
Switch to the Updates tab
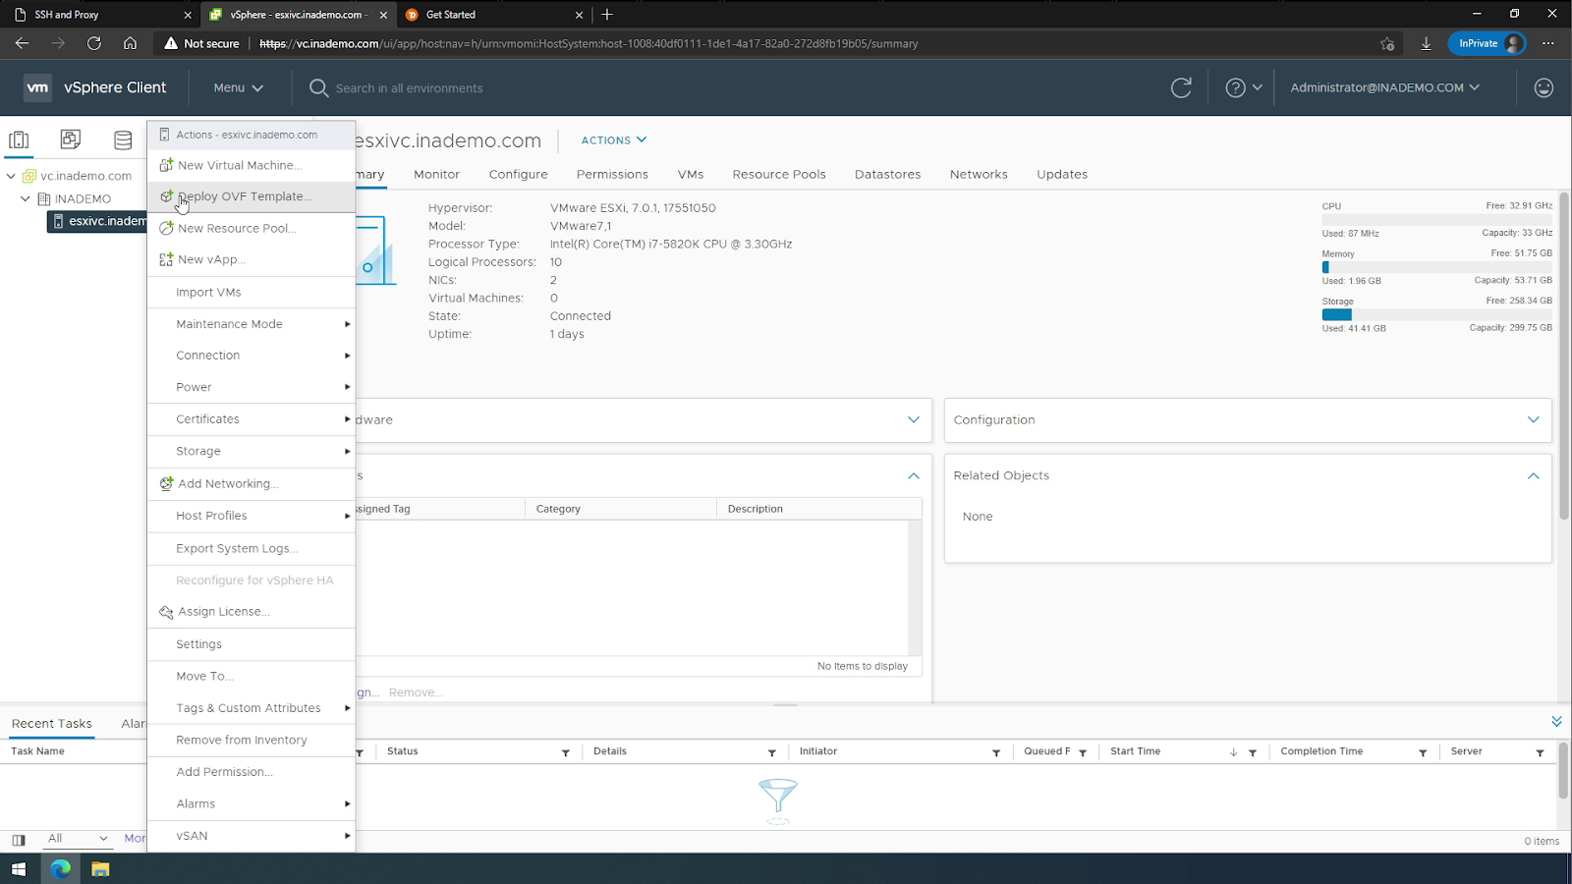pyautogui.click(x=1062, y=174)
